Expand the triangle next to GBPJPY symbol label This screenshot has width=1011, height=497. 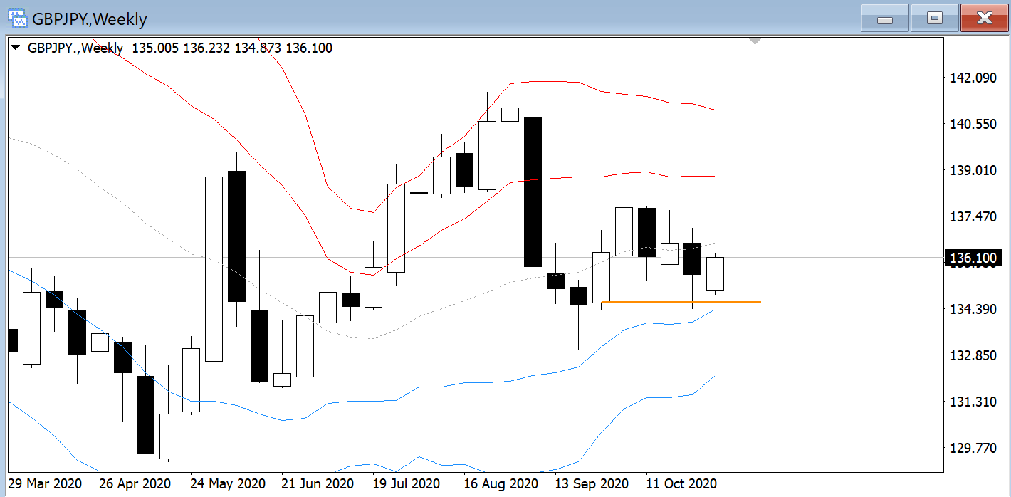coord(16,48)
